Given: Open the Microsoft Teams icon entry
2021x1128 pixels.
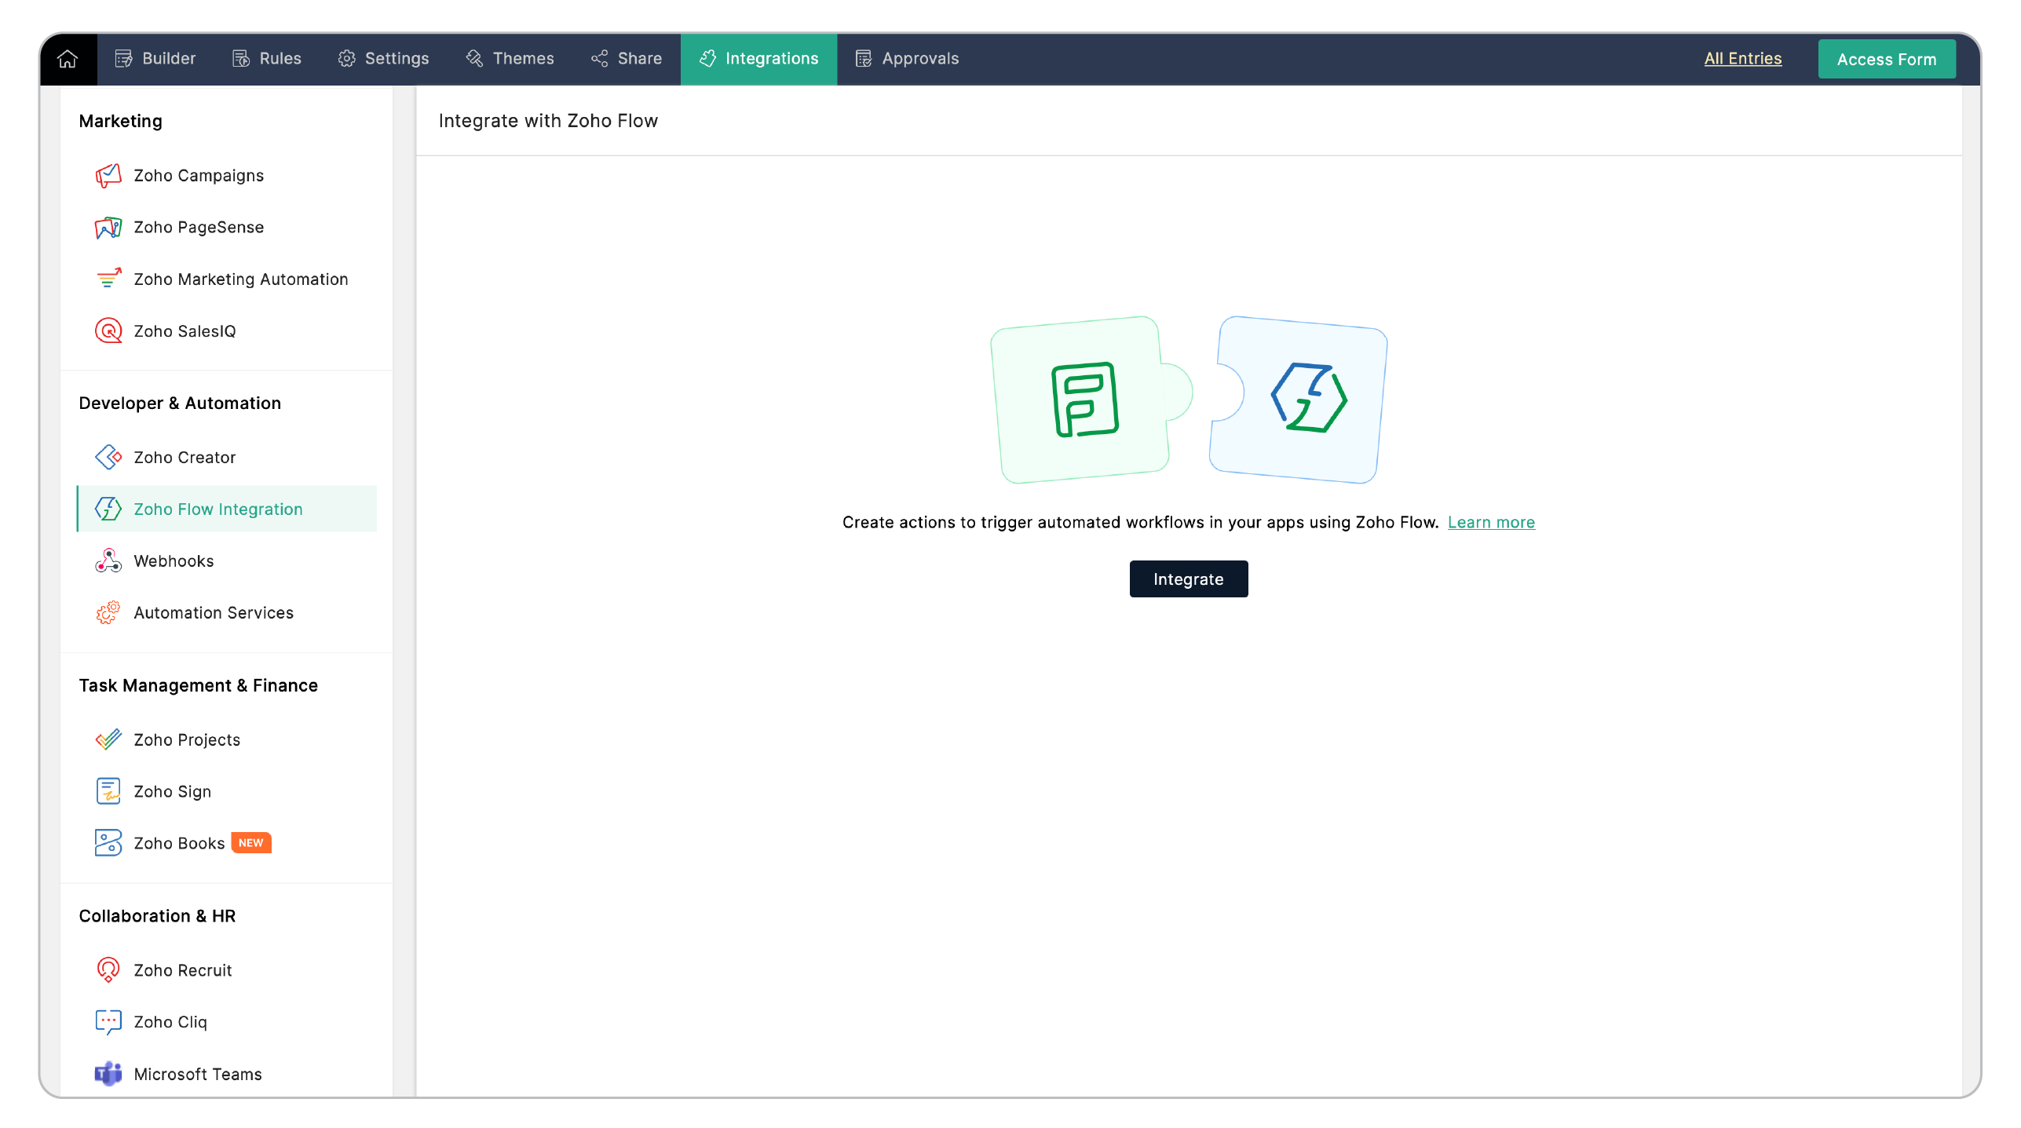Looking at the screenshot, I should point(108,1074).
